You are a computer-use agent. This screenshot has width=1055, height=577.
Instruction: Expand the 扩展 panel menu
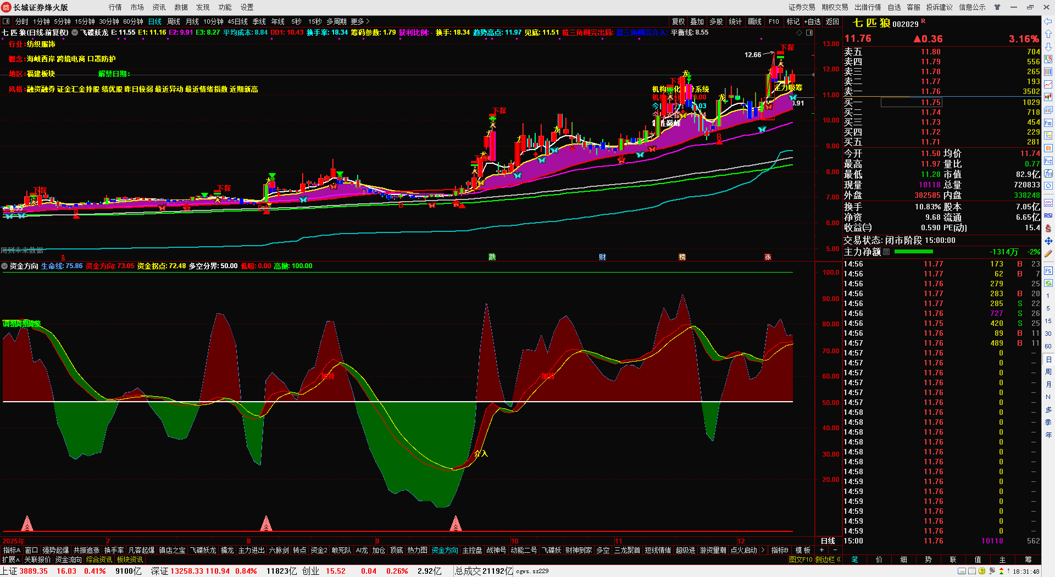point(11,559)
